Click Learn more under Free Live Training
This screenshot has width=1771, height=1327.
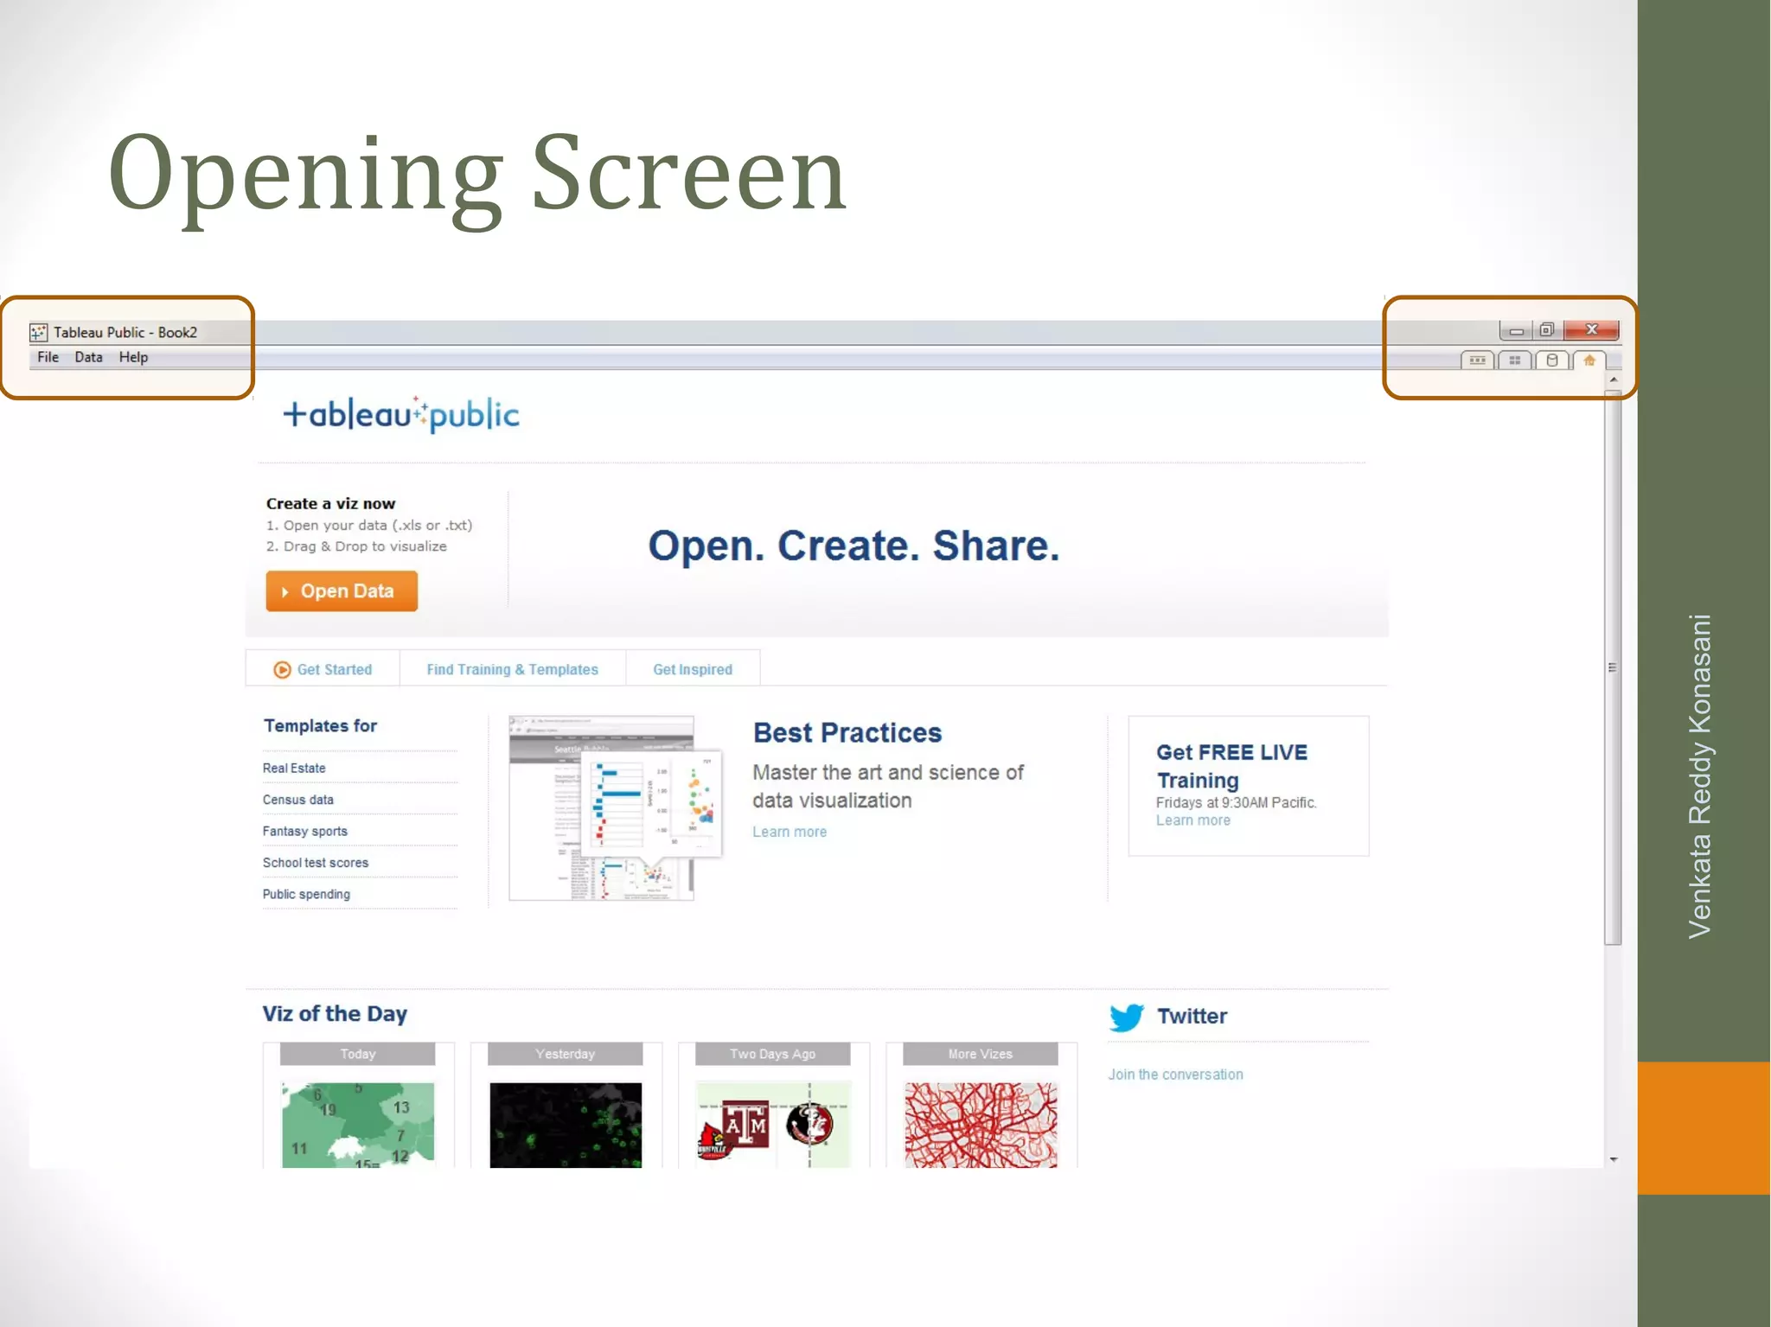tap(1192, 820)
